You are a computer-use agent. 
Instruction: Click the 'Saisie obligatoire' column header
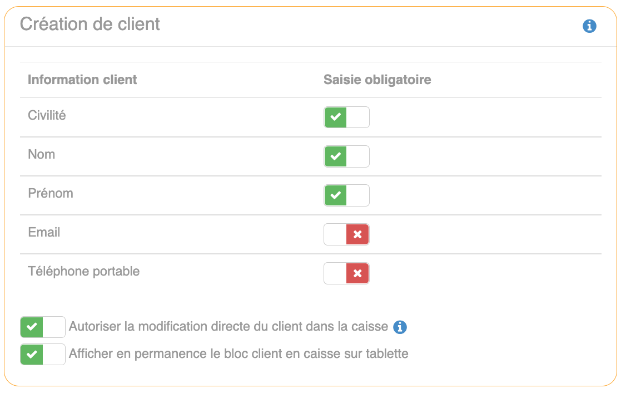(x=377, y=80)
